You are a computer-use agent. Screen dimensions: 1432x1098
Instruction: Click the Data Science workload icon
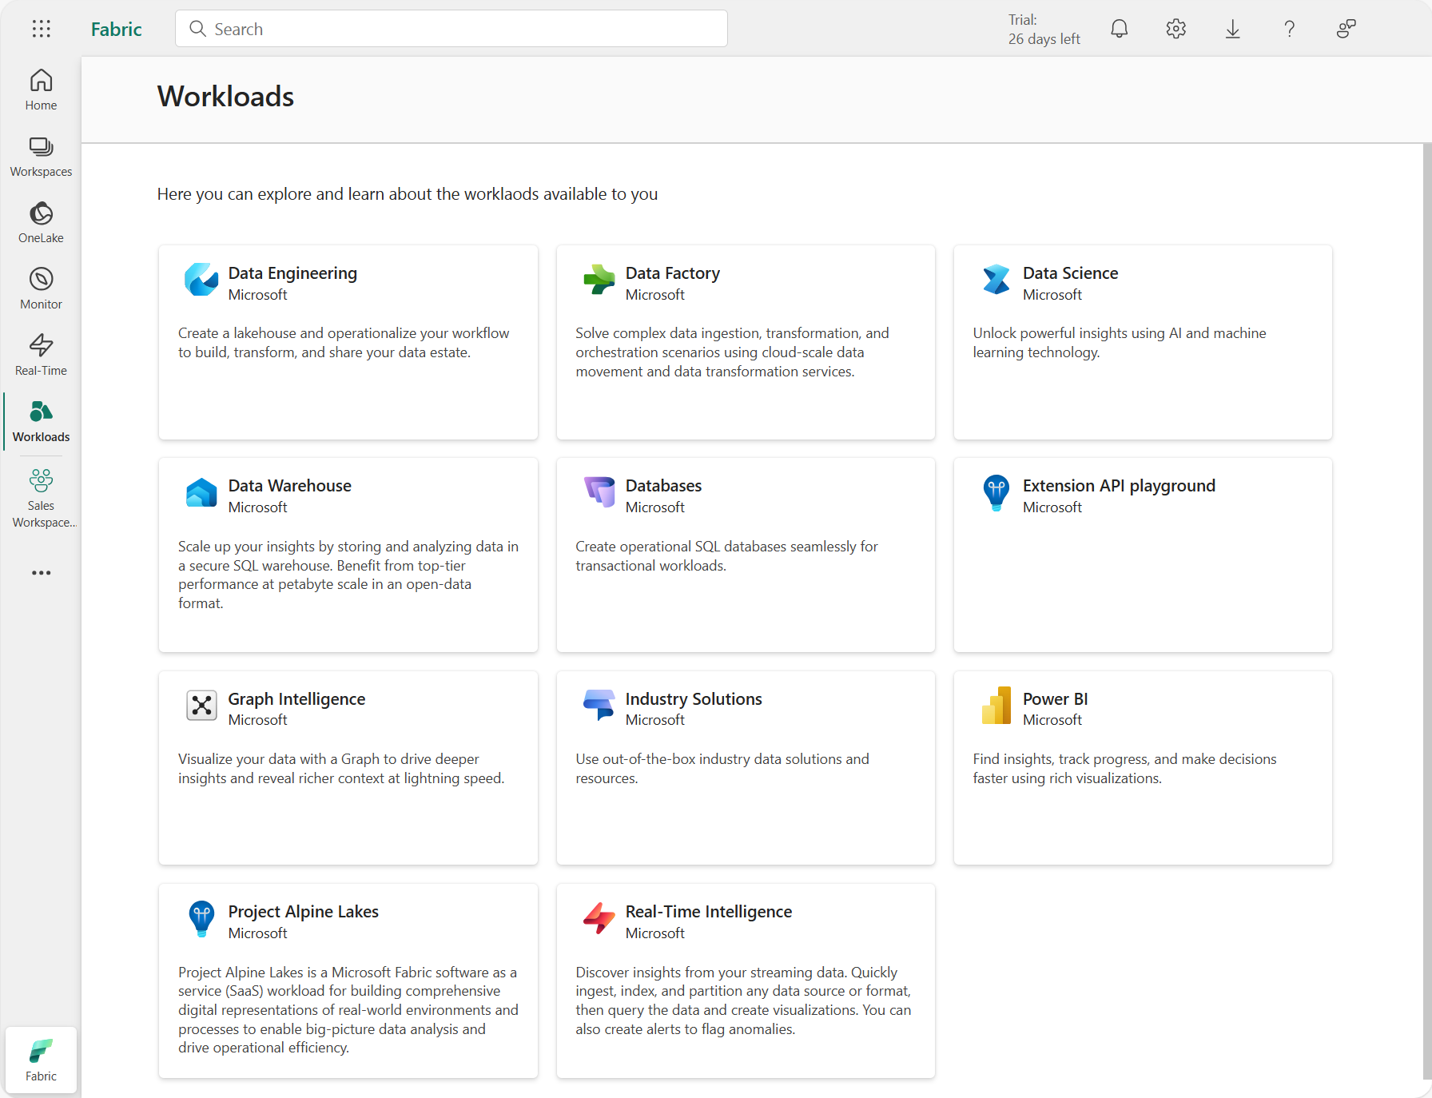click(996, 280)
